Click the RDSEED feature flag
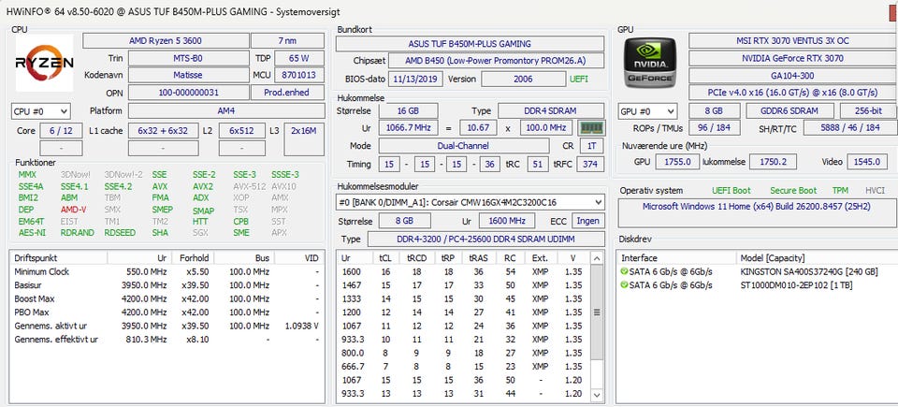898x407 pixels. 120,233
